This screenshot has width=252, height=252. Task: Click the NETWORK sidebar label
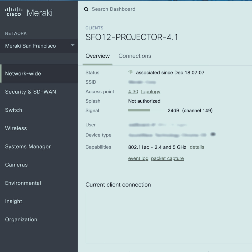pos(16,33)
